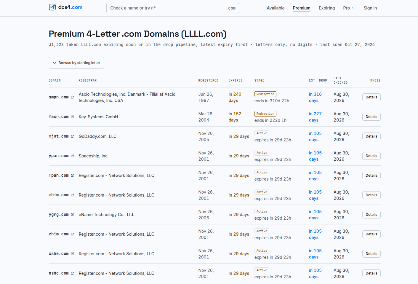
Task: View Details for mjut.com
Action: [x=371, y=136]
